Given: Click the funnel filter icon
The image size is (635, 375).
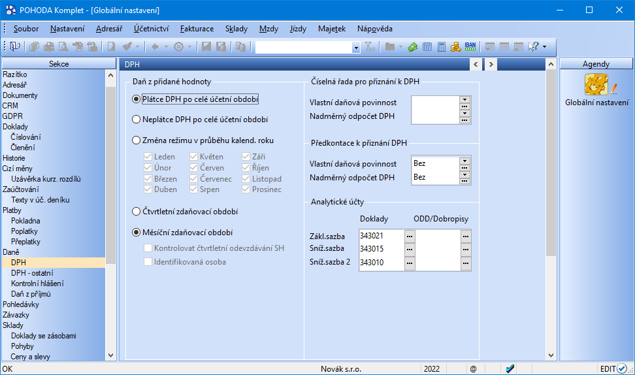Looking at the screenshot, I should (370, 46).
